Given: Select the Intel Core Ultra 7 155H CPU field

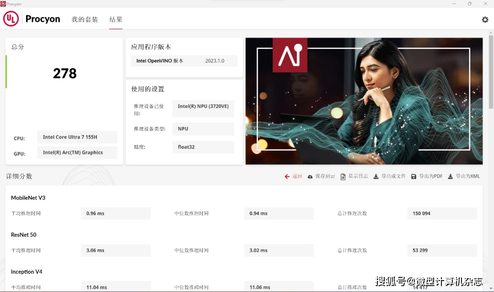Looking at the screenshot, I should point(77,137).
